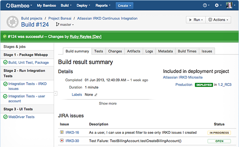Click the IRKD-16 issue type icon
This screenshot has height=147, width=239.
pyautogui.click(x=62, y=132)
